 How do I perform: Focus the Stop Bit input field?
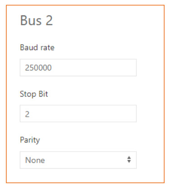[x=78, y=114]
